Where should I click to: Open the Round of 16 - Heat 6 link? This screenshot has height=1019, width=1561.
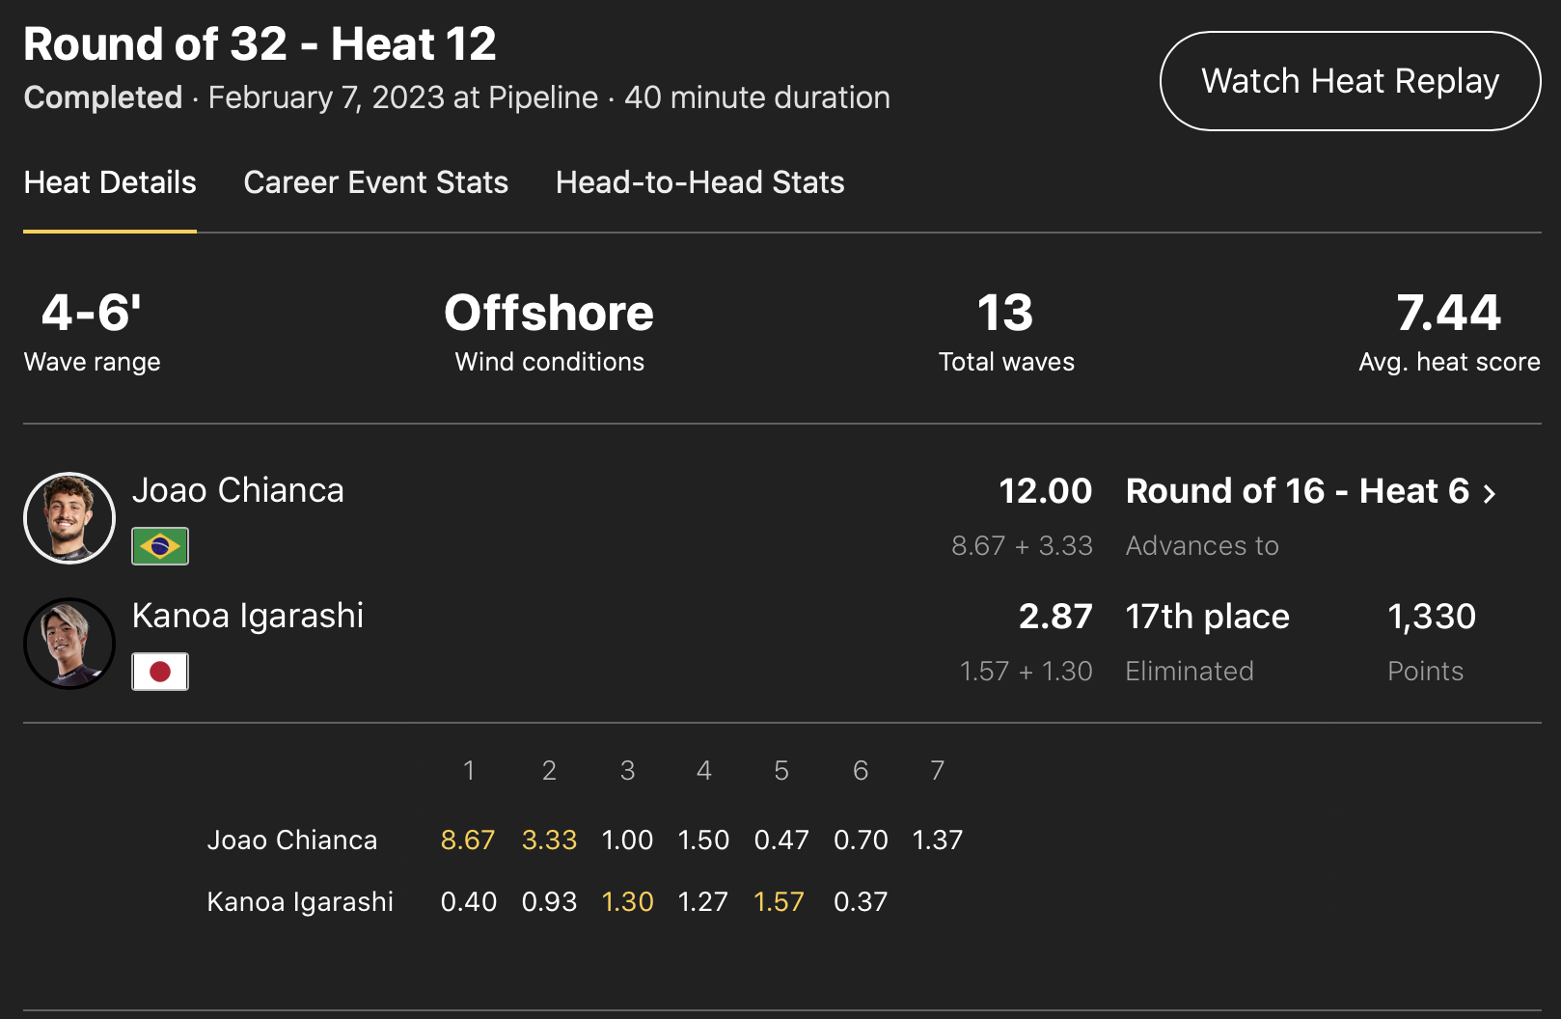(1298, 491)
